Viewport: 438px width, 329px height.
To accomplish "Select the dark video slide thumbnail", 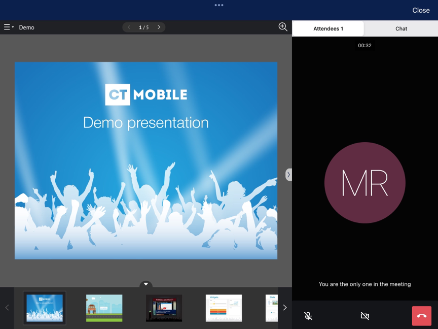I will (164, 308).
